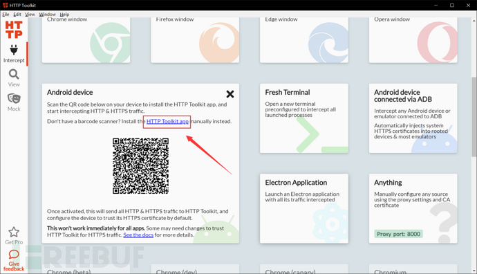Open the Edit menu
The height and width of the screenshot is (274, 477).
tap(17, 15)
